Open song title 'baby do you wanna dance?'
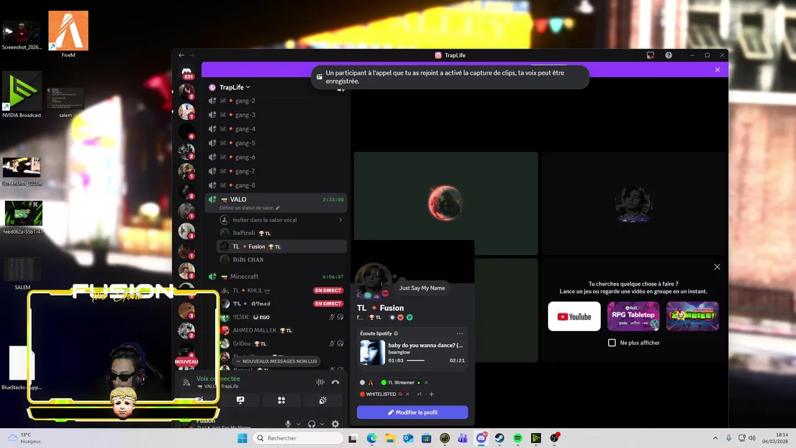The width and height of the screenshot is (796, 448). click(x=425, y=345)
